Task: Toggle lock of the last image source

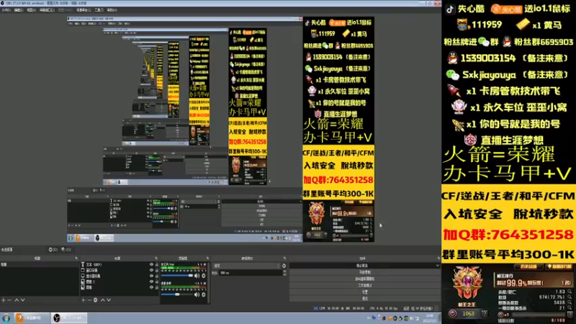Action: click(157, 287)
